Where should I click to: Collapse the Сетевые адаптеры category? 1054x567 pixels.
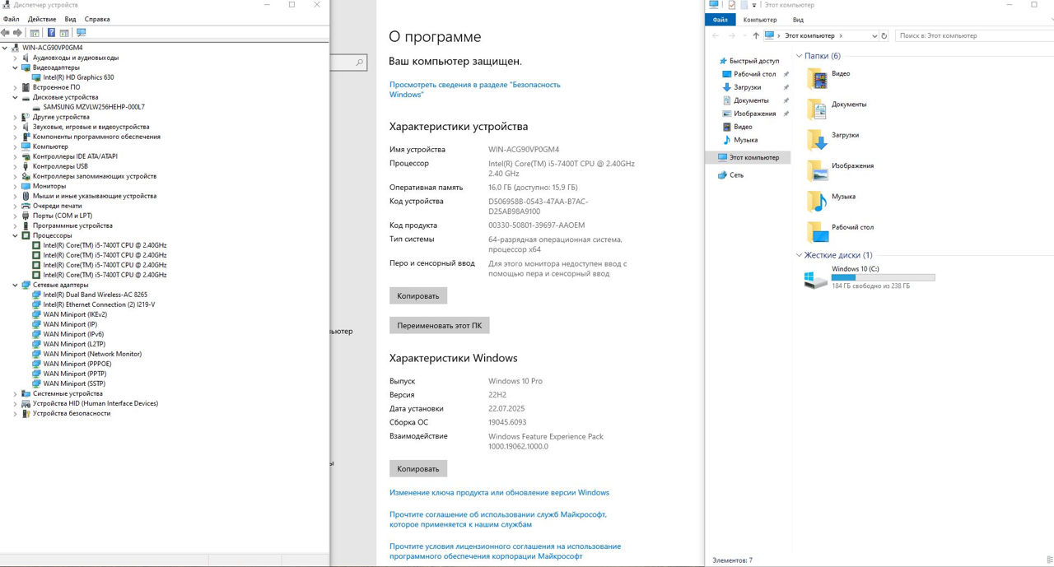(15, 285)
